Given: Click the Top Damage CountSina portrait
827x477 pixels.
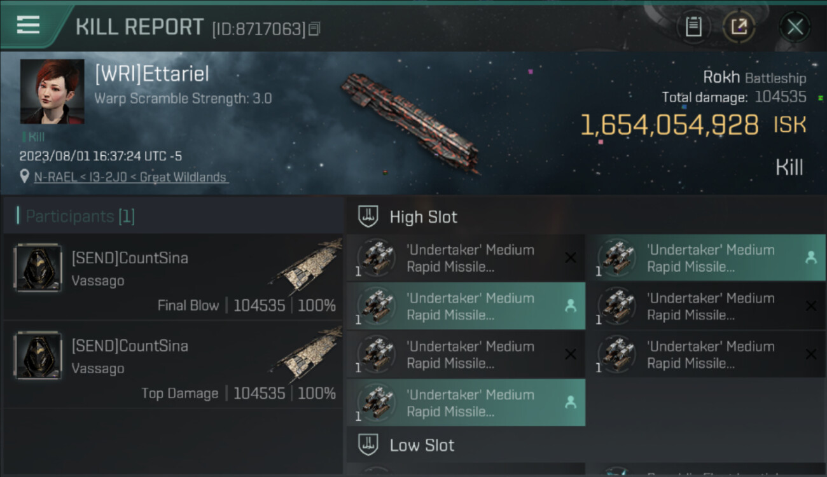Looking at the screenshot, I should click(38, 356).
